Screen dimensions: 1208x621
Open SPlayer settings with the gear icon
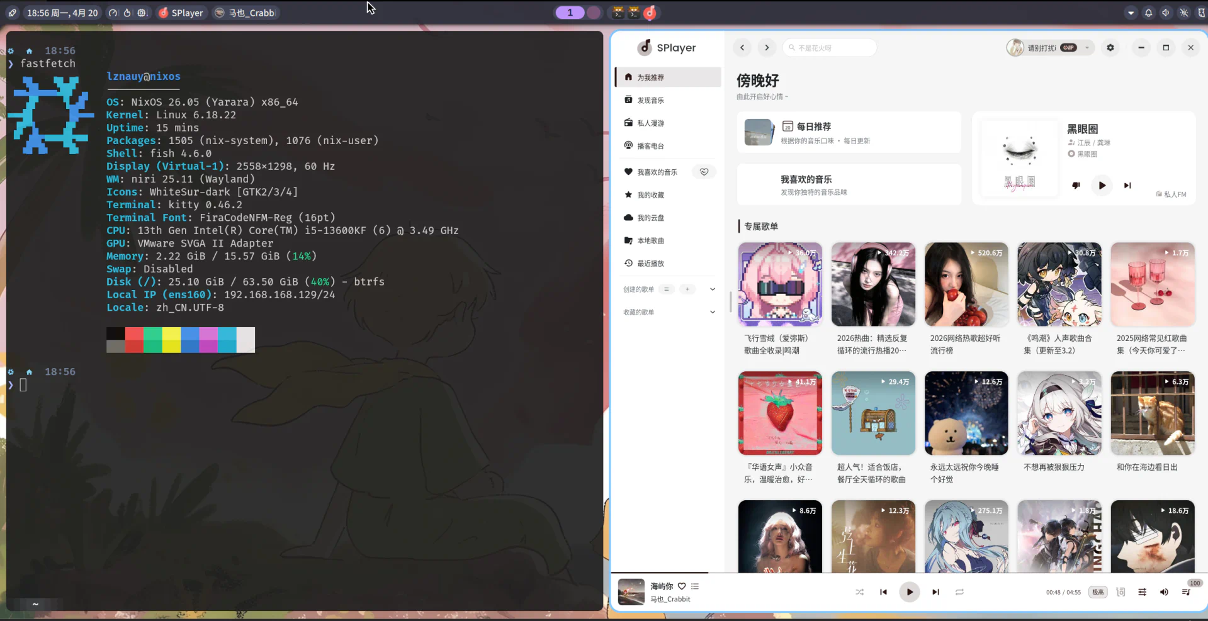coord(1110,47)
